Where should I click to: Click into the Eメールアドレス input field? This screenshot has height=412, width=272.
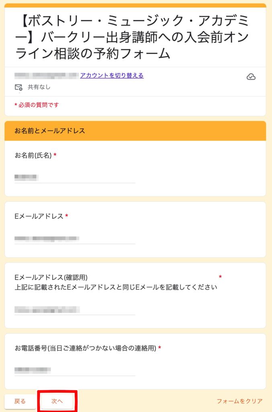pos(75,238)
